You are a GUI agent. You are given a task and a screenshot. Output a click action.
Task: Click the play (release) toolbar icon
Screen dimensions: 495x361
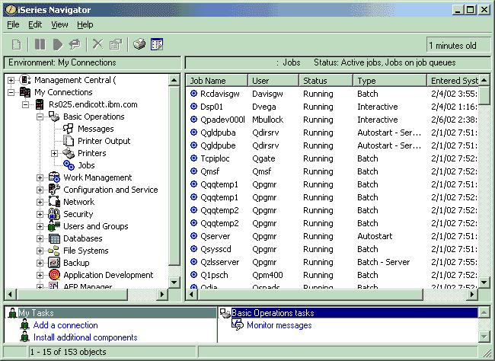click(57, 44)
